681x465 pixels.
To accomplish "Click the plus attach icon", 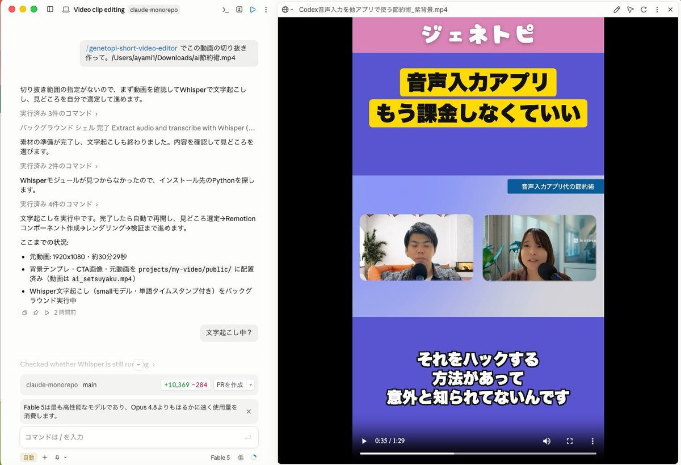I will point(45,457).
